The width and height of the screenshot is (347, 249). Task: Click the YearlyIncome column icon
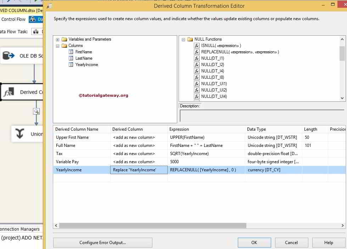pos(71,65)
